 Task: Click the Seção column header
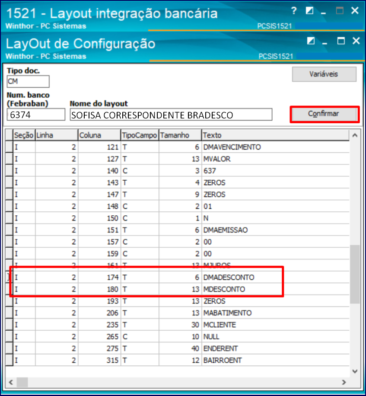pyautogui.click(x=24, y=135)
